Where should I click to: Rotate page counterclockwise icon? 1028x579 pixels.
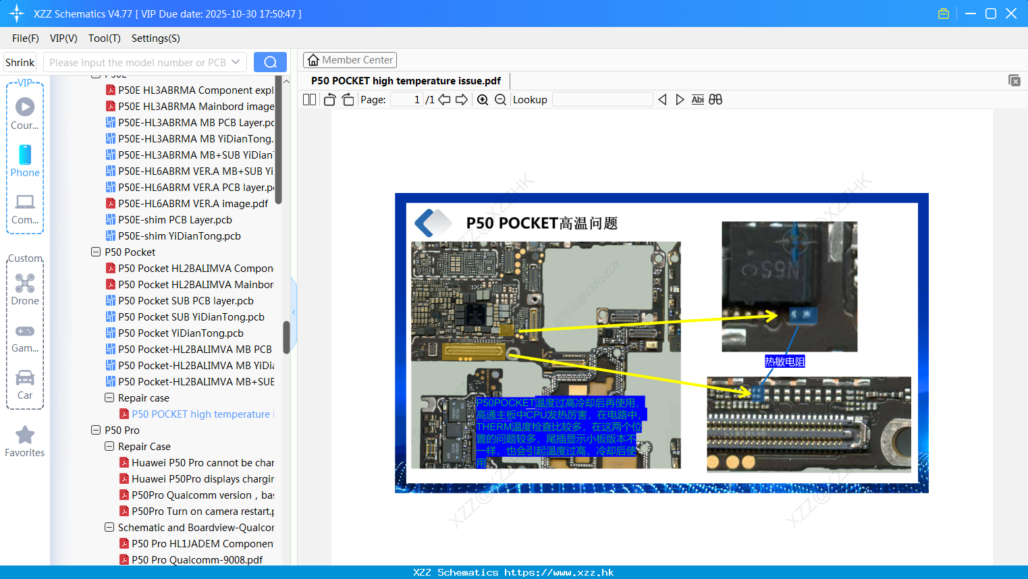pyautogui.click(x=330, y=100)
